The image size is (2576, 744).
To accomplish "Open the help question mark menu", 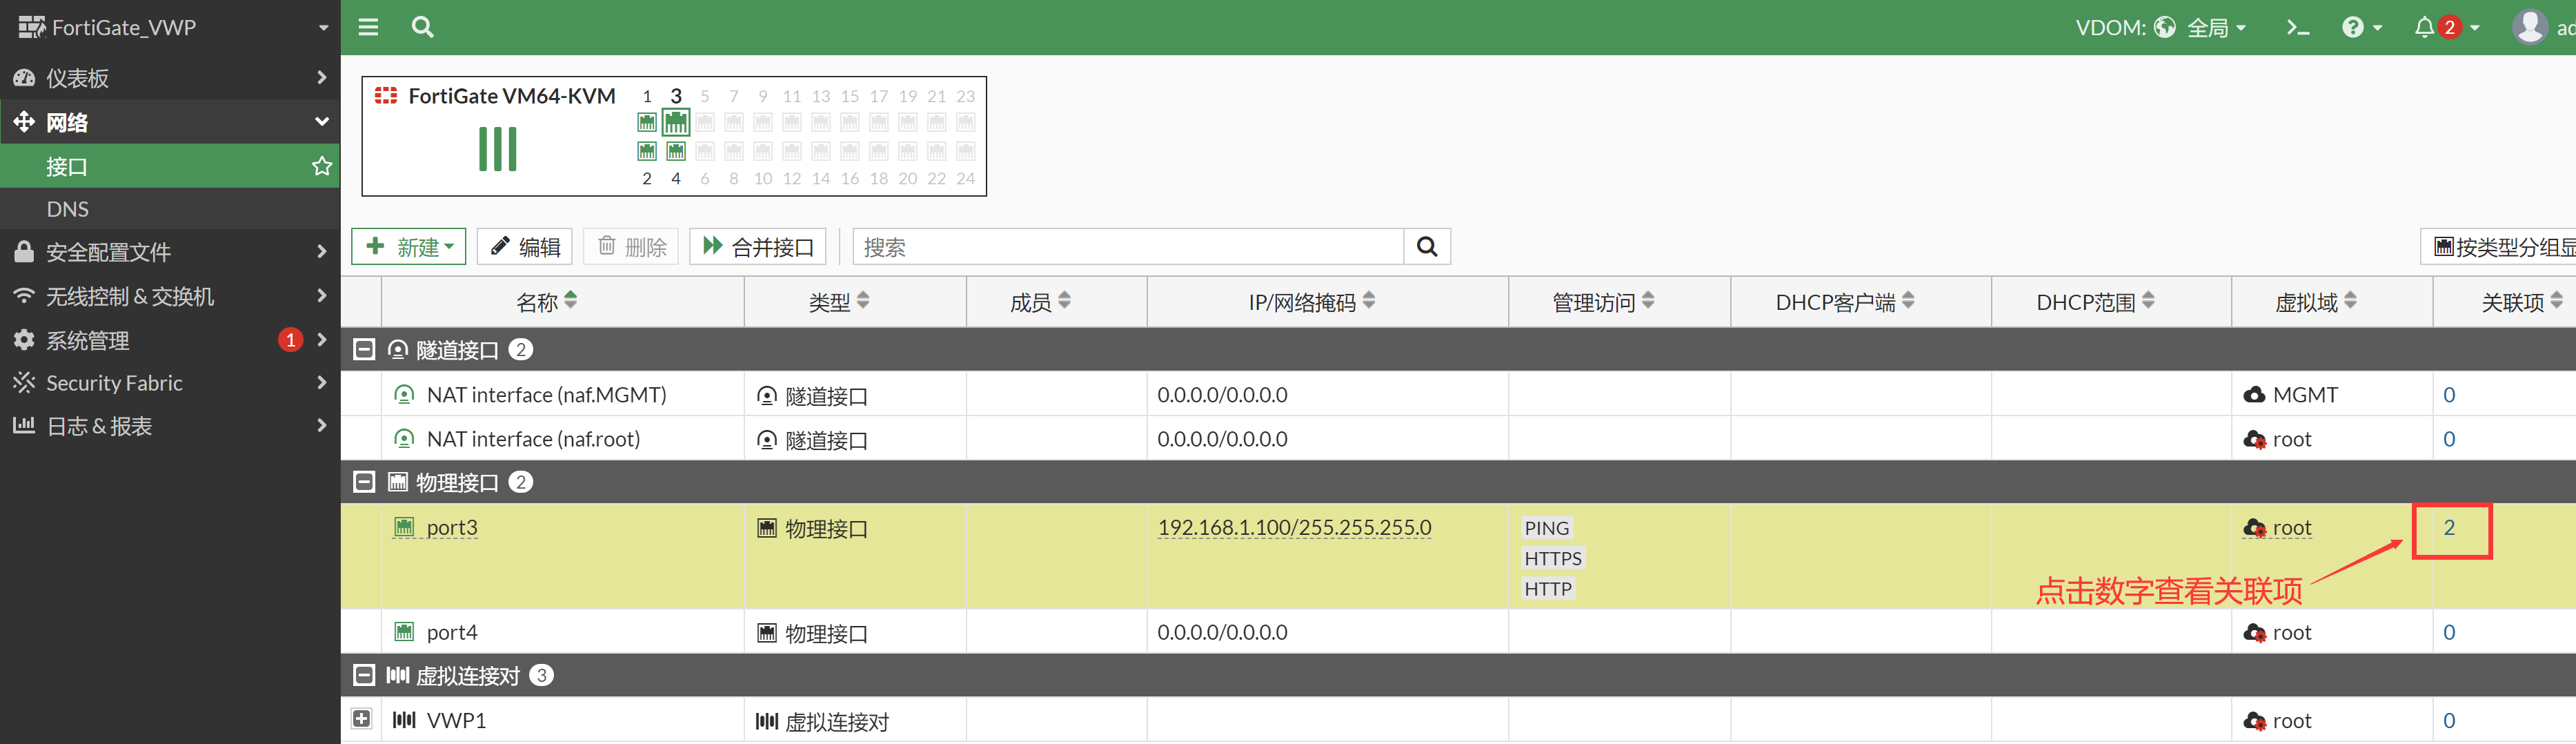I will click(2361, 27).
